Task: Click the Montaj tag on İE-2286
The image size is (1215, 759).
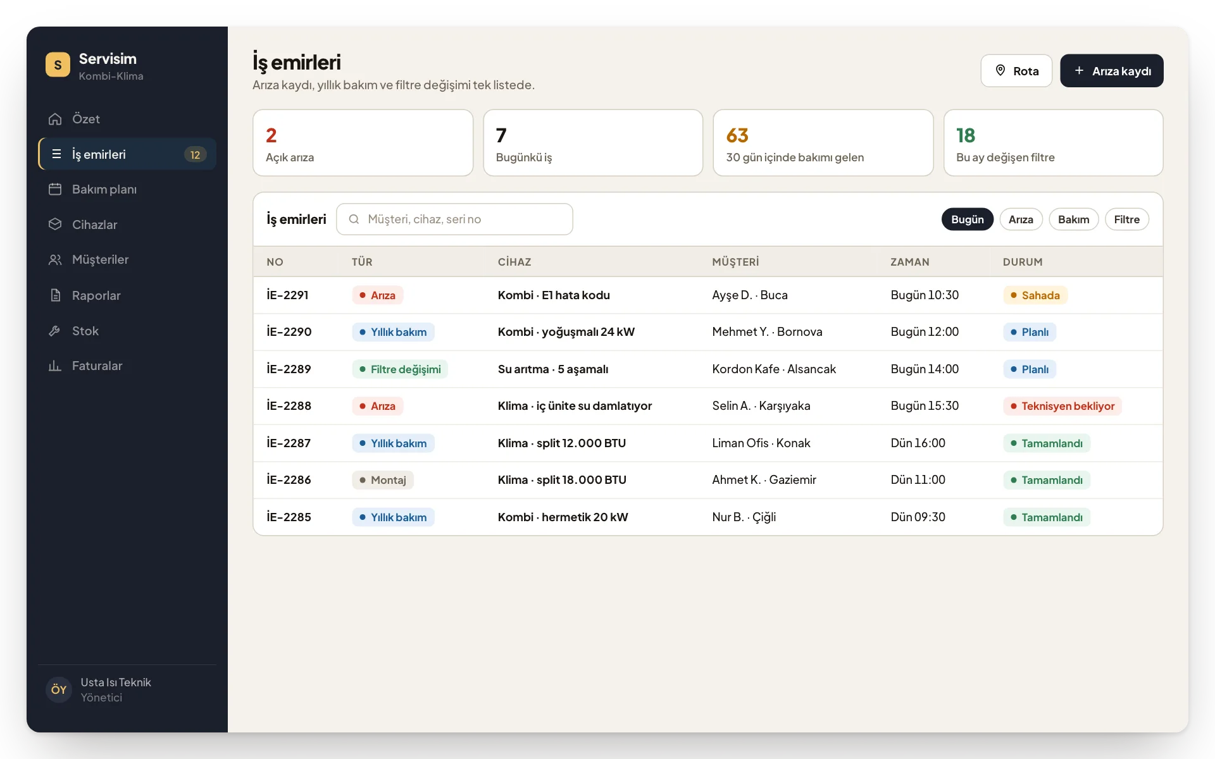Action: (383, 480)
